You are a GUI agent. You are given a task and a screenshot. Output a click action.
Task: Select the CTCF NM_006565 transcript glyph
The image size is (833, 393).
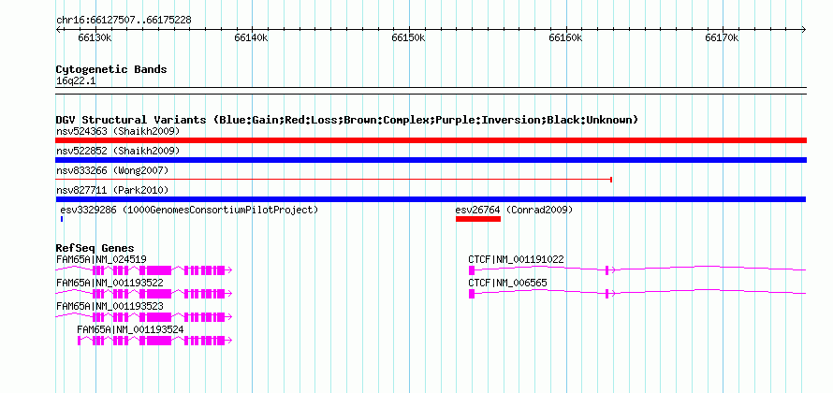click(637, 293)
